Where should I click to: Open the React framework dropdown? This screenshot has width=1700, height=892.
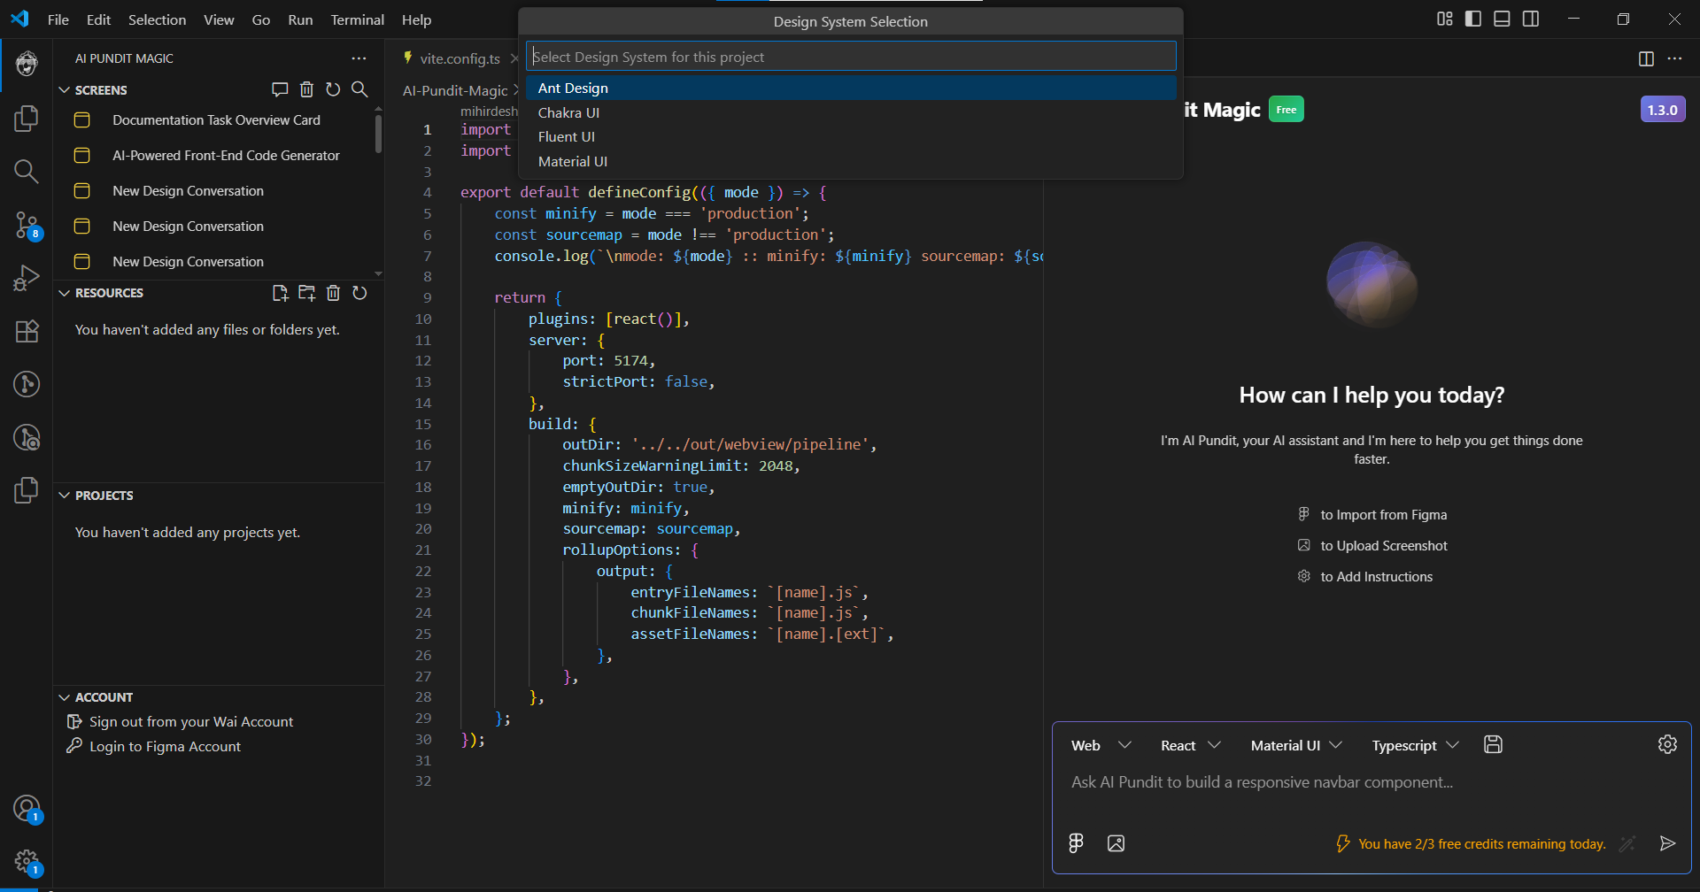1190,746
